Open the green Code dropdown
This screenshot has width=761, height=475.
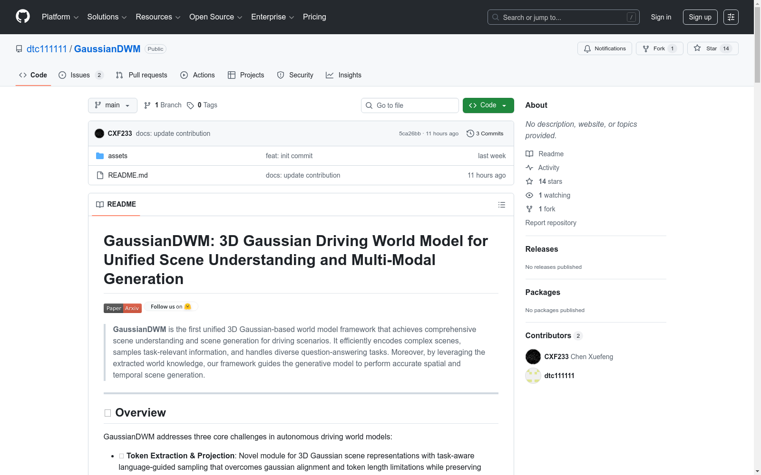pyautogui.click(x=488, y=105)
